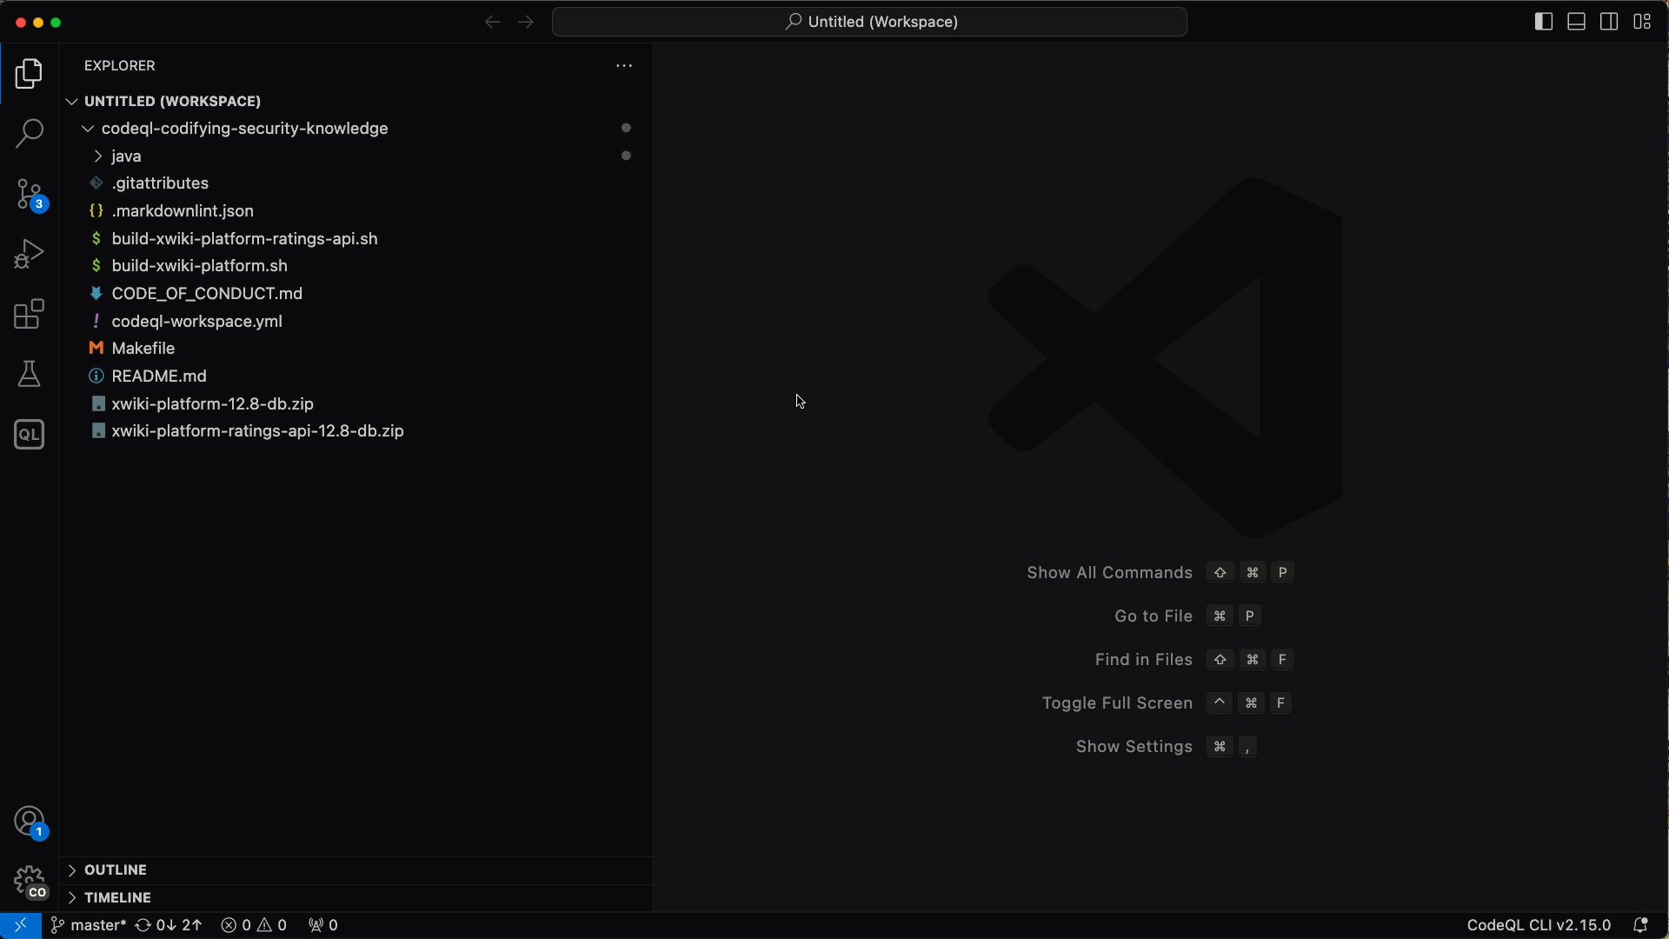Viewport: 1669px width, 939px height.
Task: Click the Untitled (Workspace) command center search
Action: click(869, 22)
